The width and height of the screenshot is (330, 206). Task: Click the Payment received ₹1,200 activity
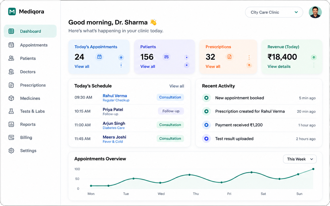click(259, 125)
